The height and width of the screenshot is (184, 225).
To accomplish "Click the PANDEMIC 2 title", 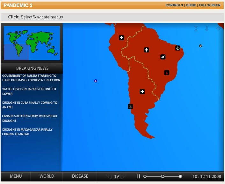I will [x=18, y=5].
